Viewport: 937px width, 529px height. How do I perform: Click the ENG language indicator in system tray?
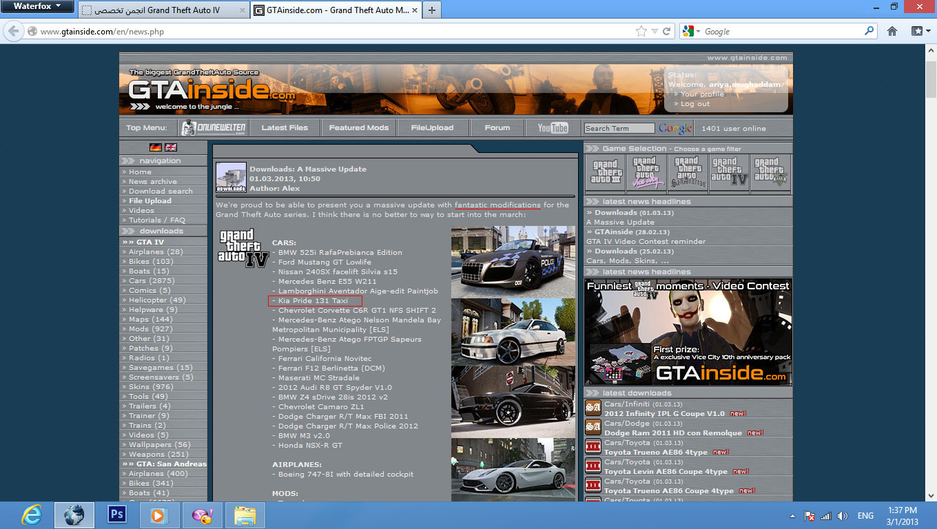(x=865, y=515)
